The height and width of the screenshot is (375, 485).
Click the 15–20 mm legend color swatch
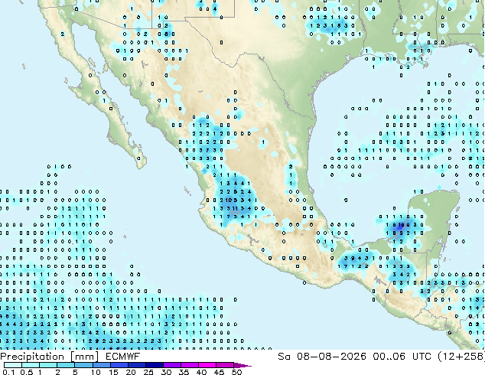pyautogui.click(x=119, y=365)
